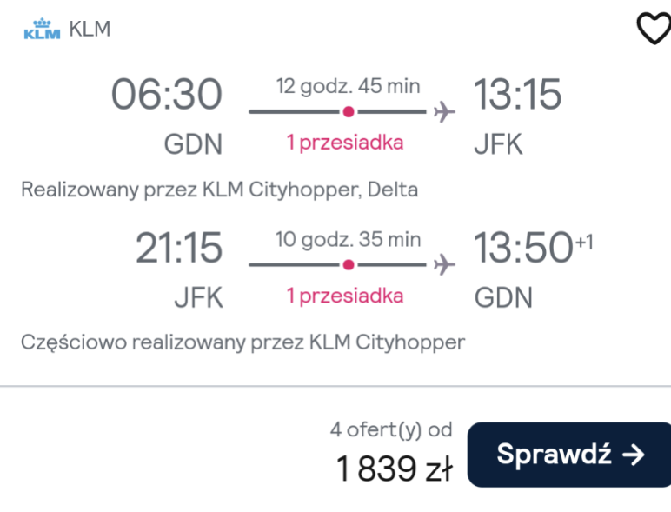Click the 1 839 zł price

(394, 469)
